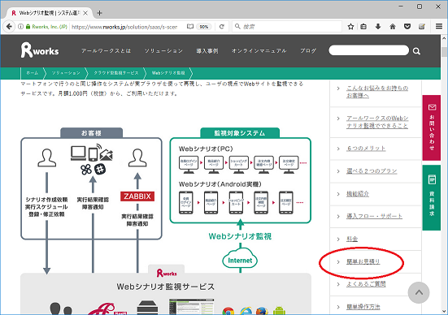Click ６つのメリット sidebar link
Screen dimensions: 448x315
click(x=366, y=149)
